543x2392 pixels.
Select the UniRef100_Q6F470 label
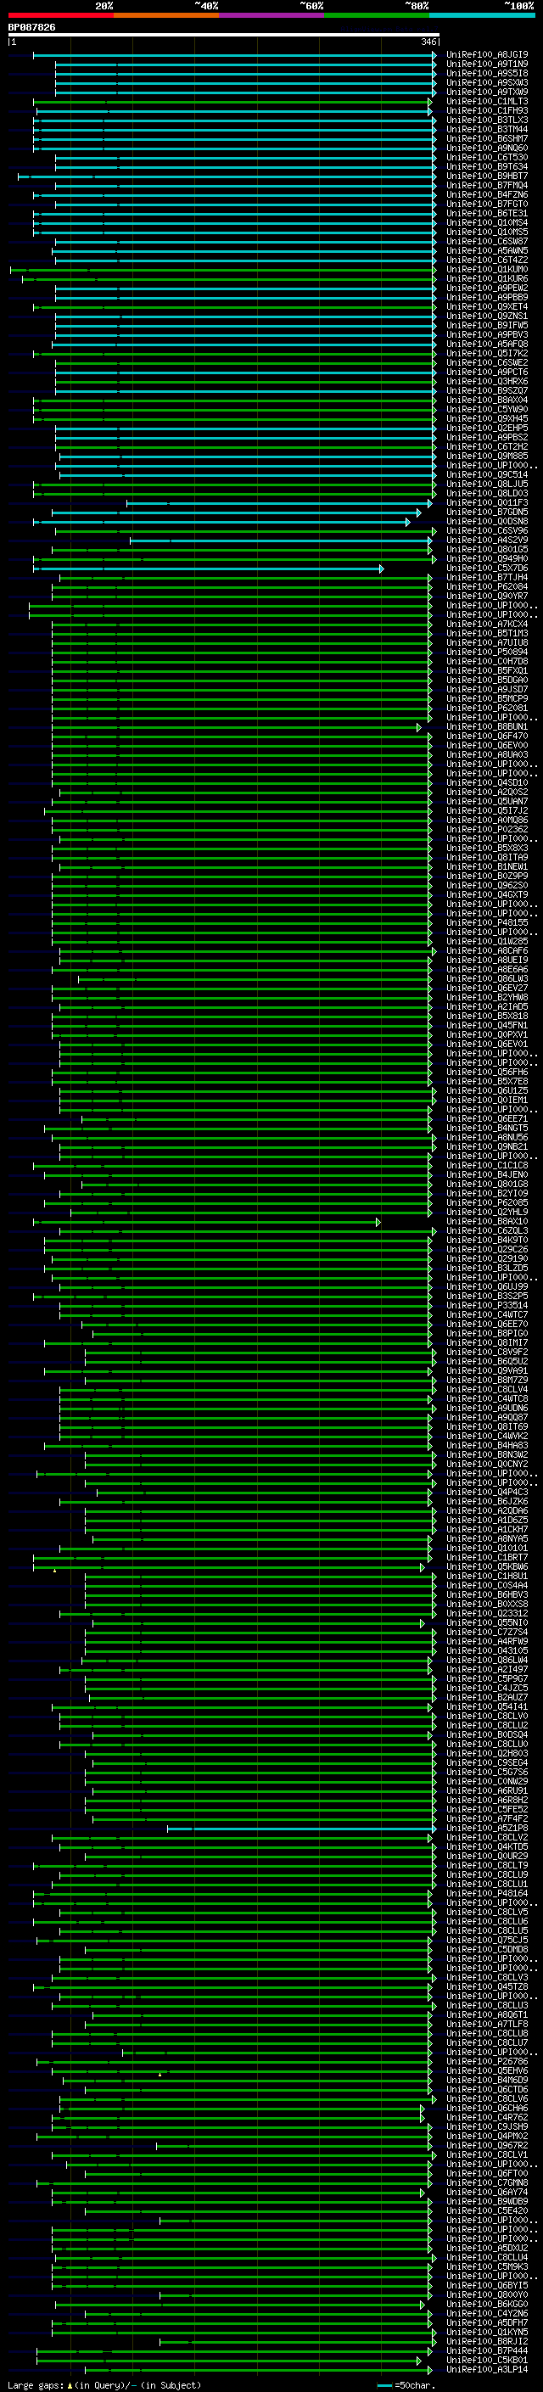point(487,737)
